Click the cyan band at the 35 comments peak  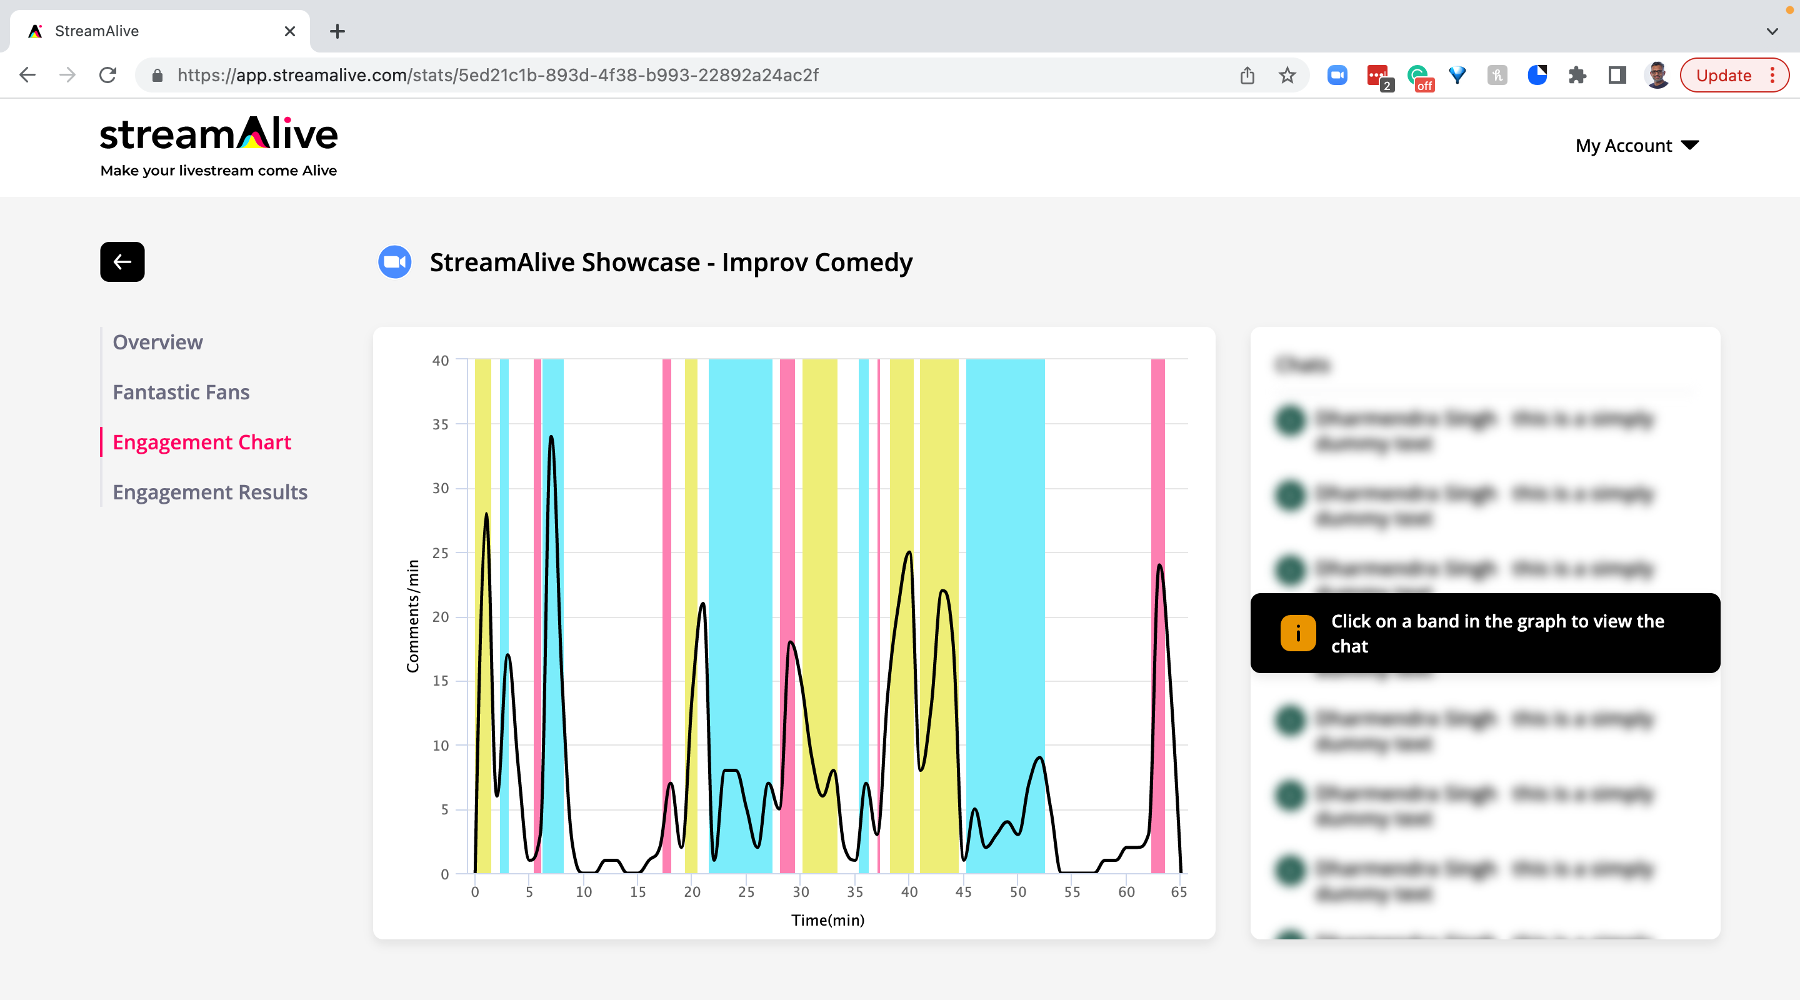point(552,616)
